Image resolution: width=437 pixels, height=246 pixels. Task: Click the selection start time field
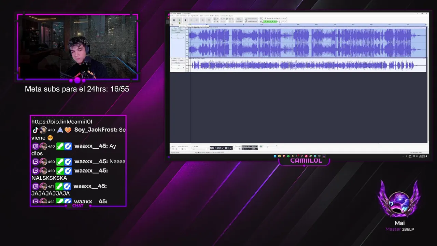(x=250, y=147)
